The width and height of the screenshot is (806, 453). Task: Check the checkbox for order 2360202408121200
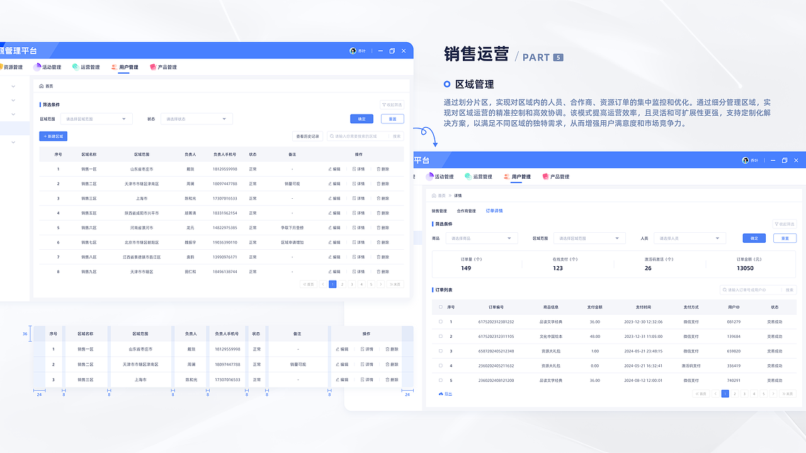(x=440, y=380)
